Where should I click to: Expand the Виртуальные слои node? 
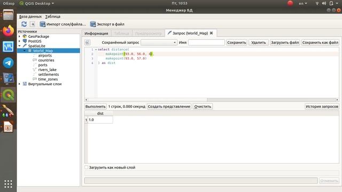pyautogui.click(x=19, y=84)
